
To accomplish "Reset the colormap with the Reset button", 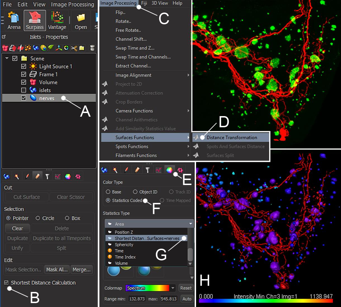I will tap(186, 288).
